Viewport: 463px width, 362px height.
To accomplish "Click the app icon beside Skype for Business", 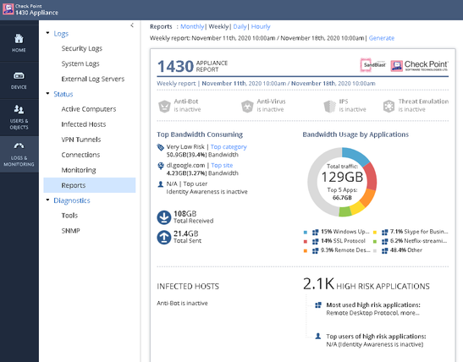I will [384, 233].
